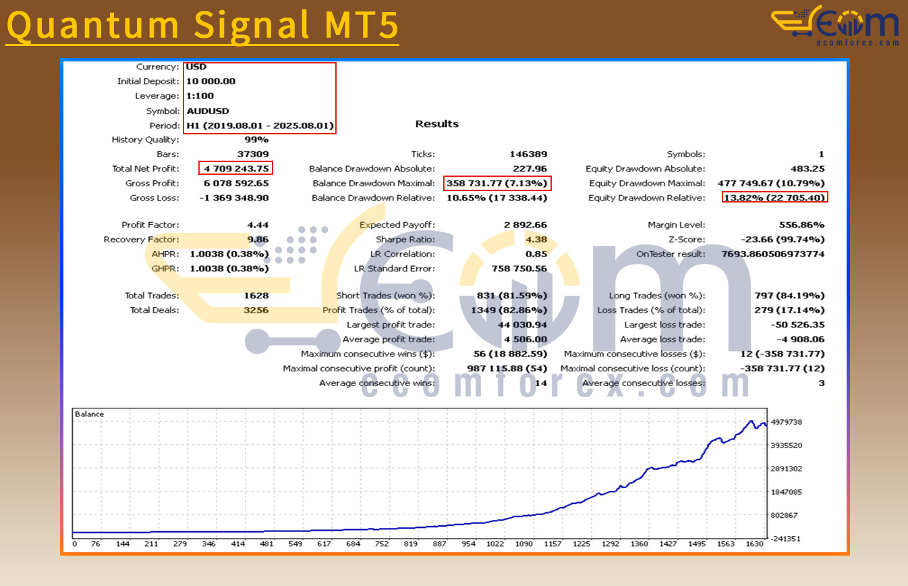
Task: Select the GHPR value
Action: pyautogui.click(x=229, y=269)
